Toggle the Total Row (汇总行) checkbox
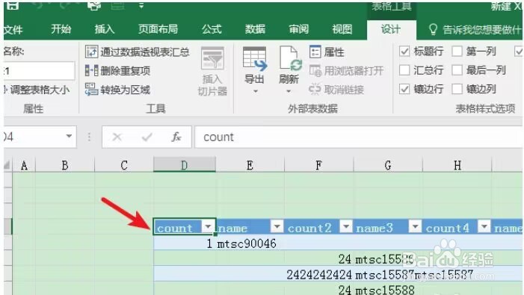This screenshot has width=524, height=295. coord(404,70)
